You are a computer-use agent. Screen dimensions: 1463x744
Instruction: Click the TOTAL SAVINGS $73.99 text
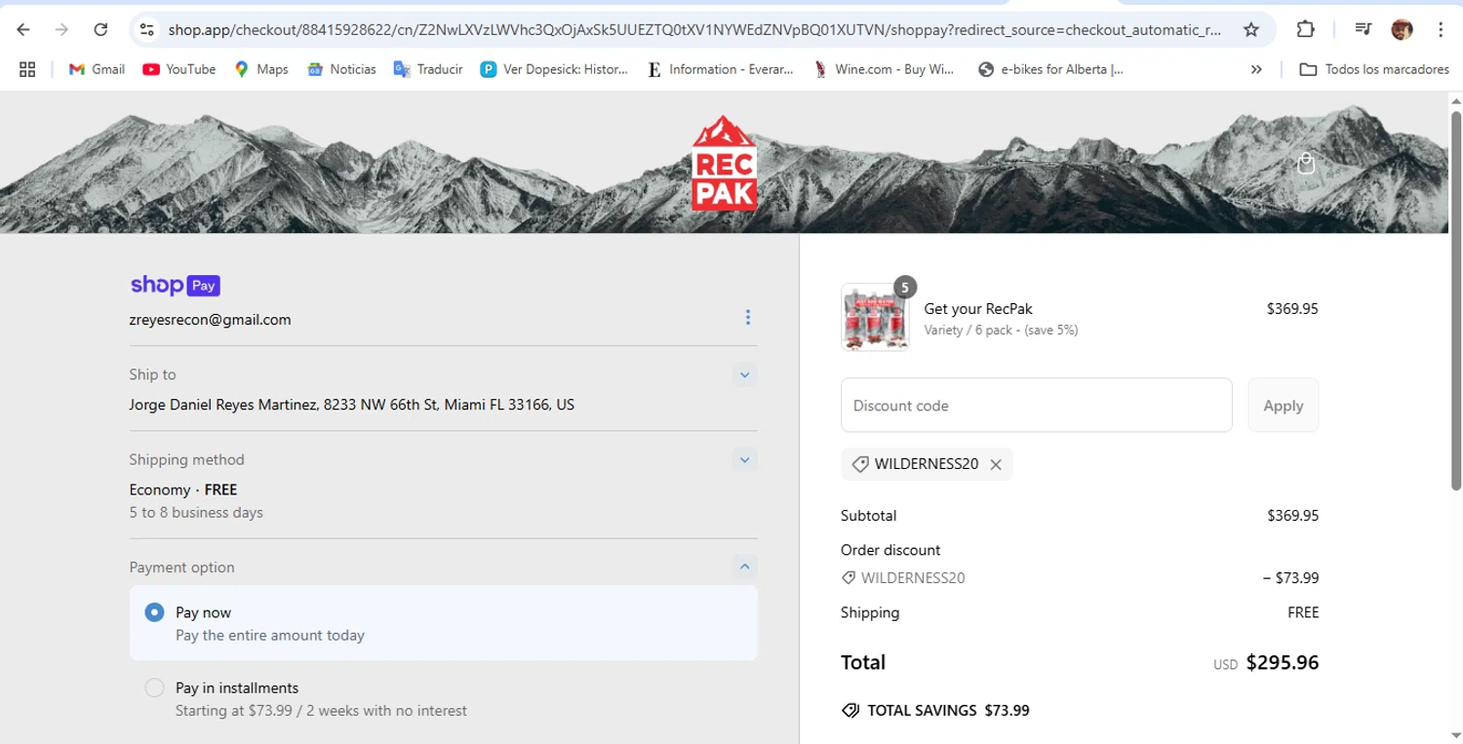pyautogui.click(x=948, y=710)
